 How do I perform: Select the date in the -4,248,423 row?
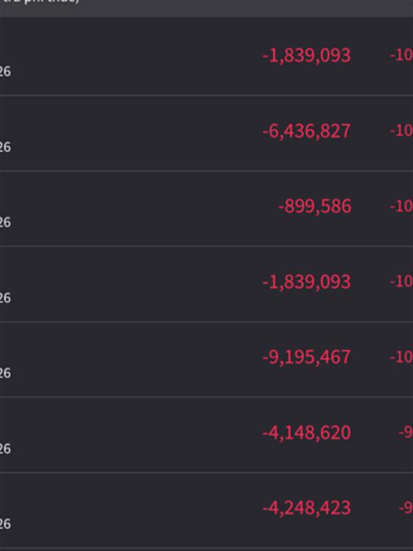5,524
